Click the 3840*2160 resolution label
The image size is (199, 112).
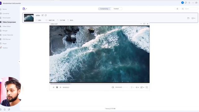click(51, 20)
